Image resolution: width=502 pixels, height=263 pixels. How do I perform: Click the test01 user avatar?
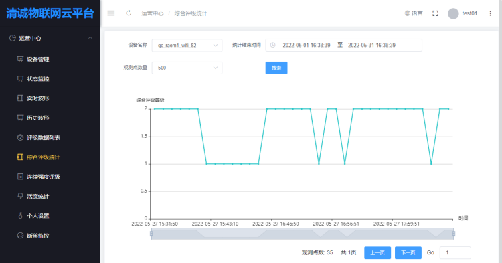click(453, 13)
